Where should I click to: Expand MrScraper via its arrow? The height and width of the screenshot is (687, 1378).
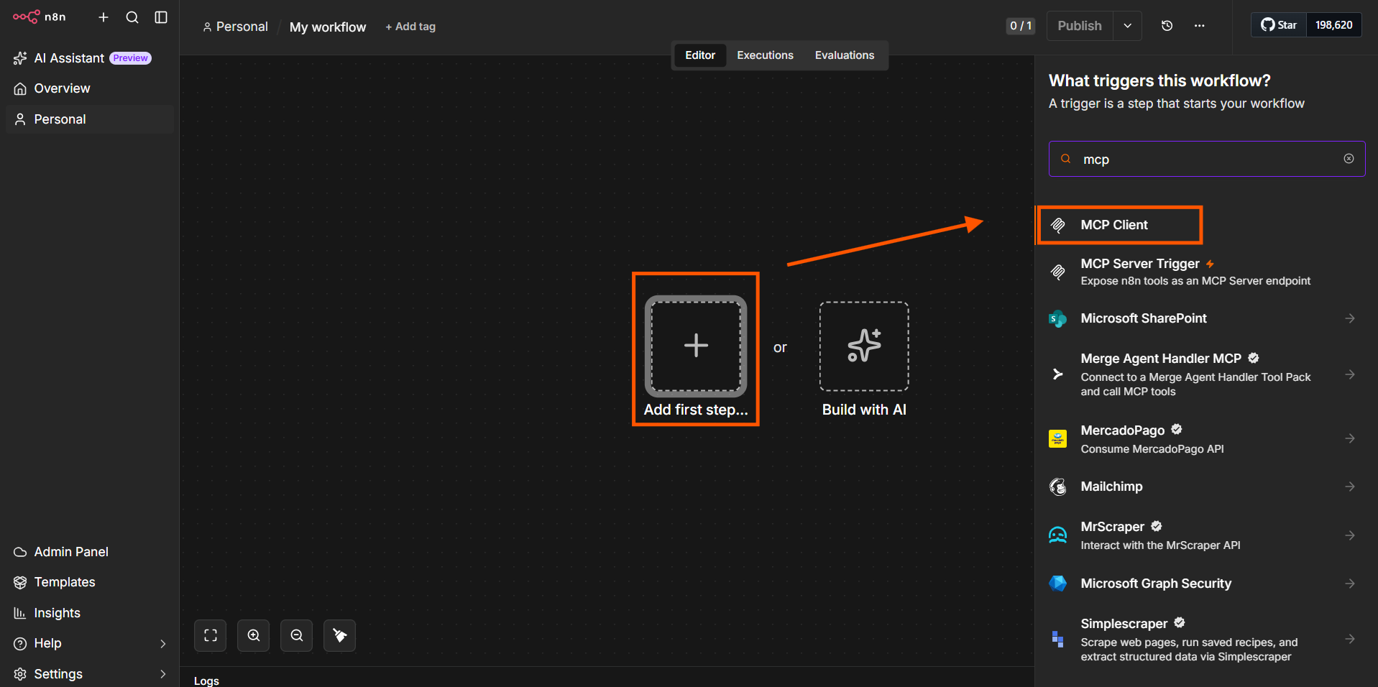1350,535
